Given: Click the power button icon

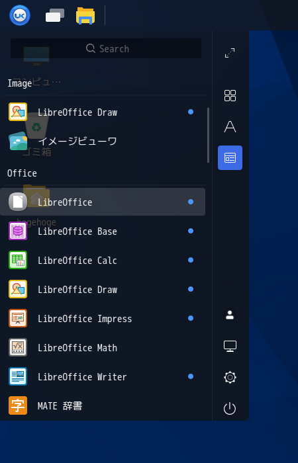Looking at the screenshot, I should pos(230,409).
